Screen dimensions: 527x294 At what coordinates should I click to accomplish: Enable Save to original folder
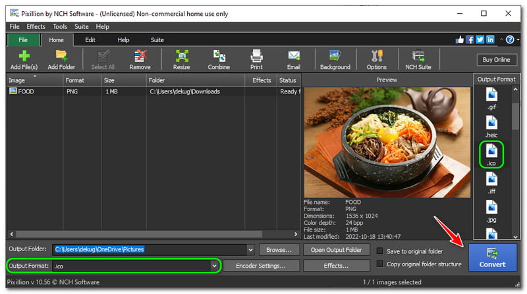(380, 251)
